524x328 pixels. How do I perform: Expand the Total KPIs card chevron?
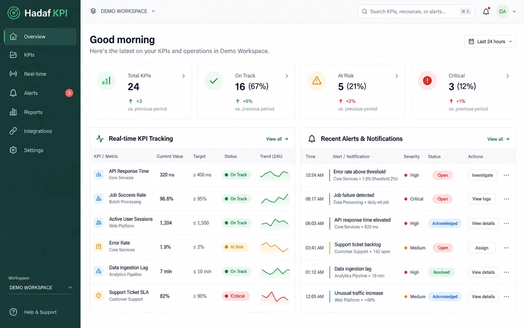183,76
